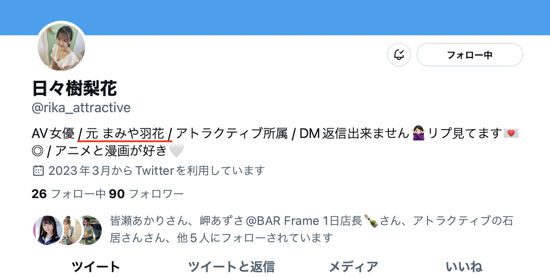Open the 26 フォロー中 following list

(x=68, y=194)
